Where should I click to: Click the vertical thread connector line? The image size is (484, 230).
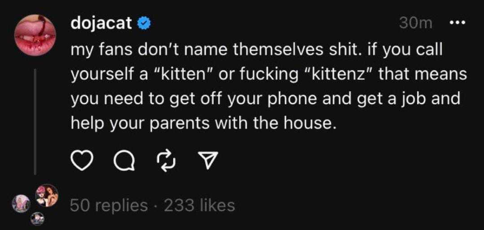point(35,121)
